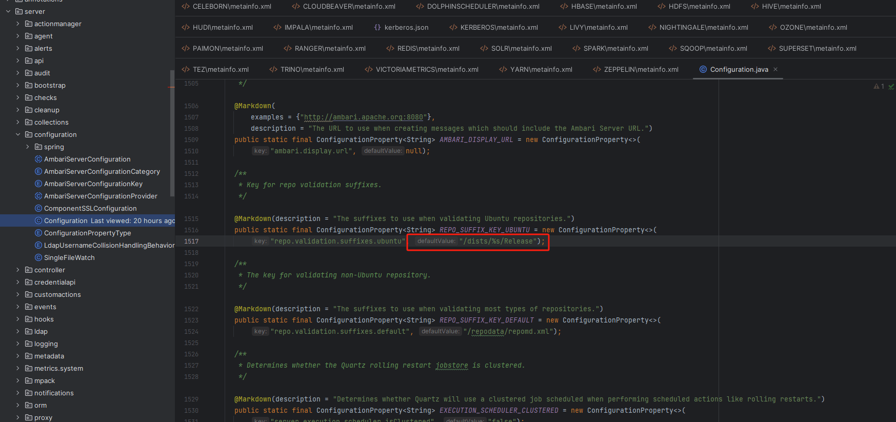Click the "/dists/%s/Release" default value string

(x=498, y=241)
